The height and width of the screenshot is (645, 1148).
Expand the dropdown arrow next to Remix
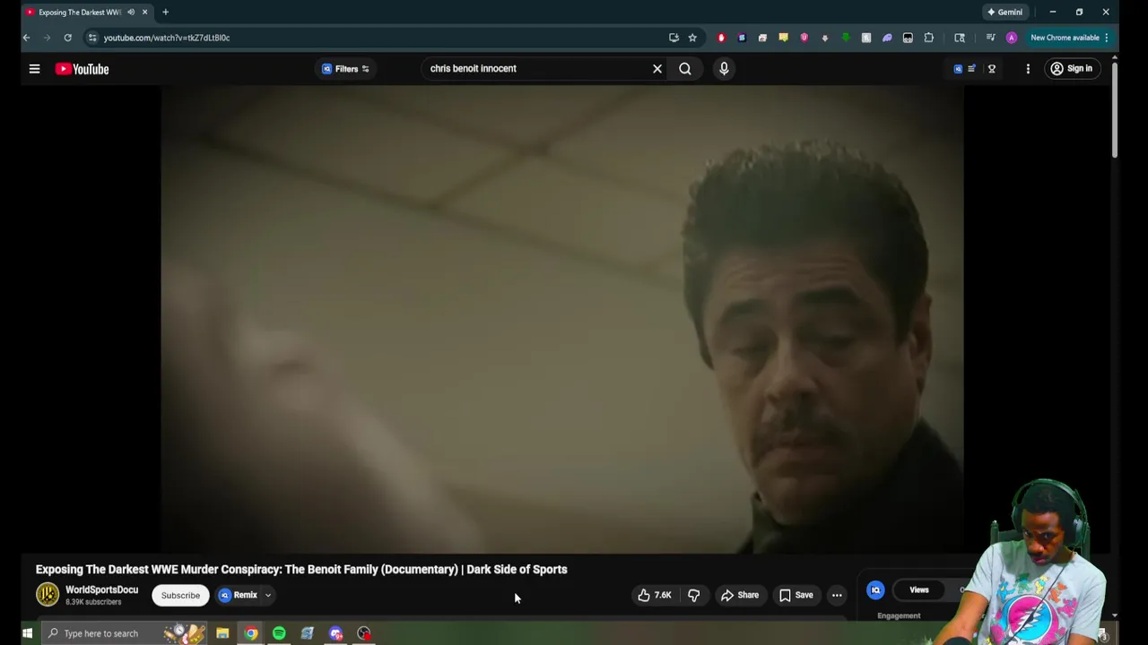267,595
